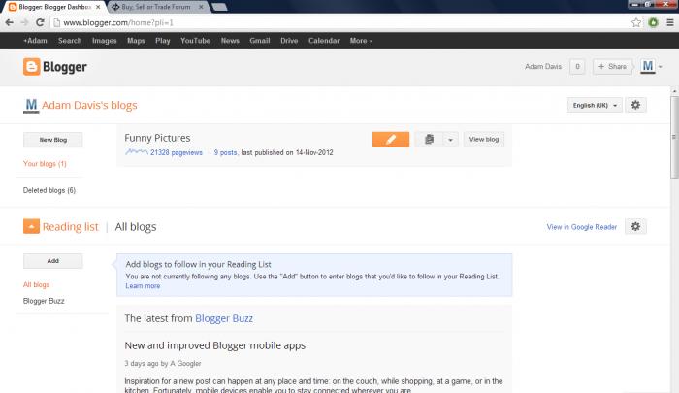Expand the More menu in Google bar
The height and width of the screenshot is (393, 679).
tap(361, 41)
